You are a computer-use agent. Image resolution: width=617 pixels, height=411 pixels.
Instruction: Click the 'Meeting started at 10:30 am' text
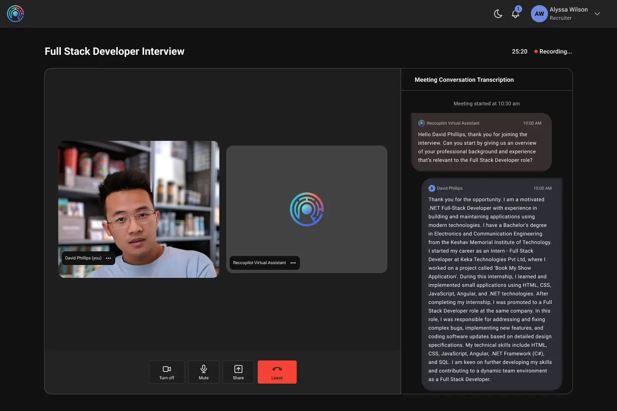coord(487,104)
